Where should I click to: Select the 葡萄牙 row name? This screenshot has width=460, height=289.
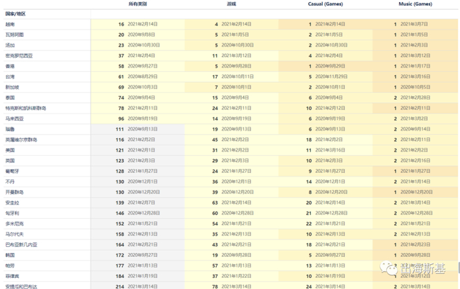click(x=12, y=171)
